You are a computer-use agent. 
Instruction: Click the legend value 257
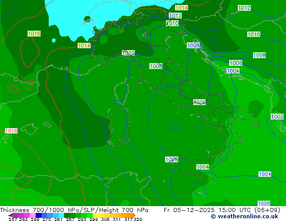coord(13,219)
